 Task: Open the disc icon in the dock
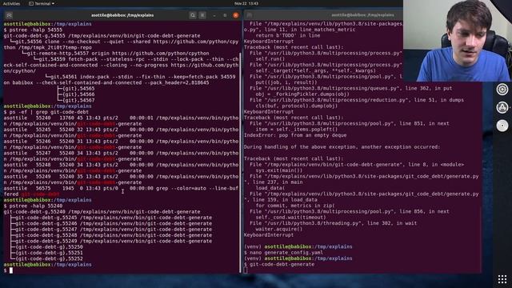point(502,126)
